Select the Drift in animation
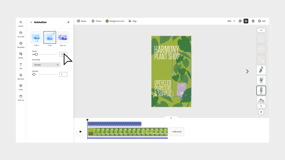 pos(37,38)
